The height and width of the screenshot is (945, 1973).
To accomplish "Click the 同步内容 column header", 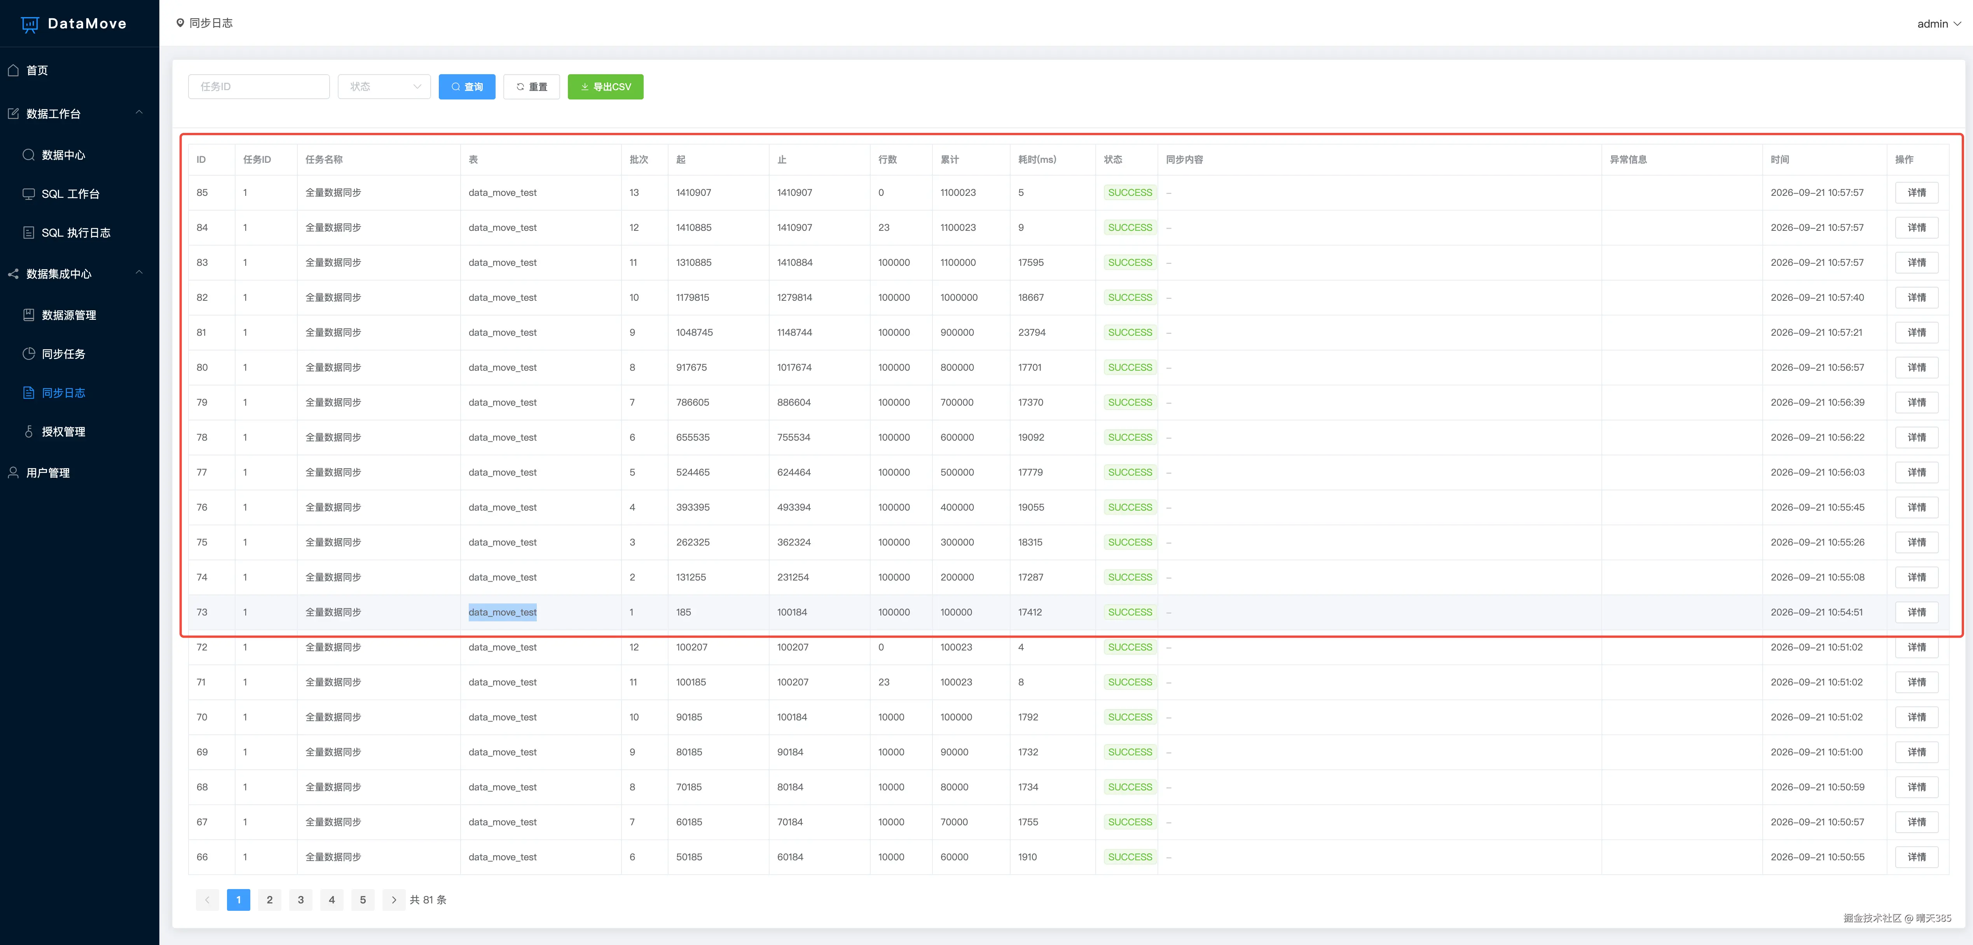I will click(1184, 159).
